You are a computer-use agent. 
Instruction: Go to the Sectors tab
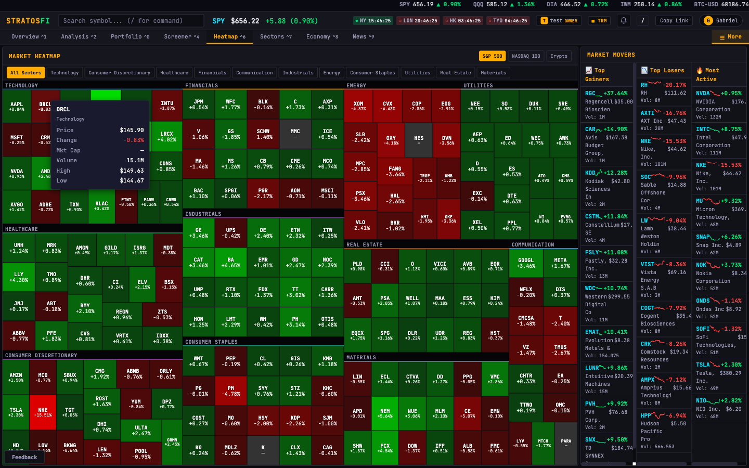[276, 37]
